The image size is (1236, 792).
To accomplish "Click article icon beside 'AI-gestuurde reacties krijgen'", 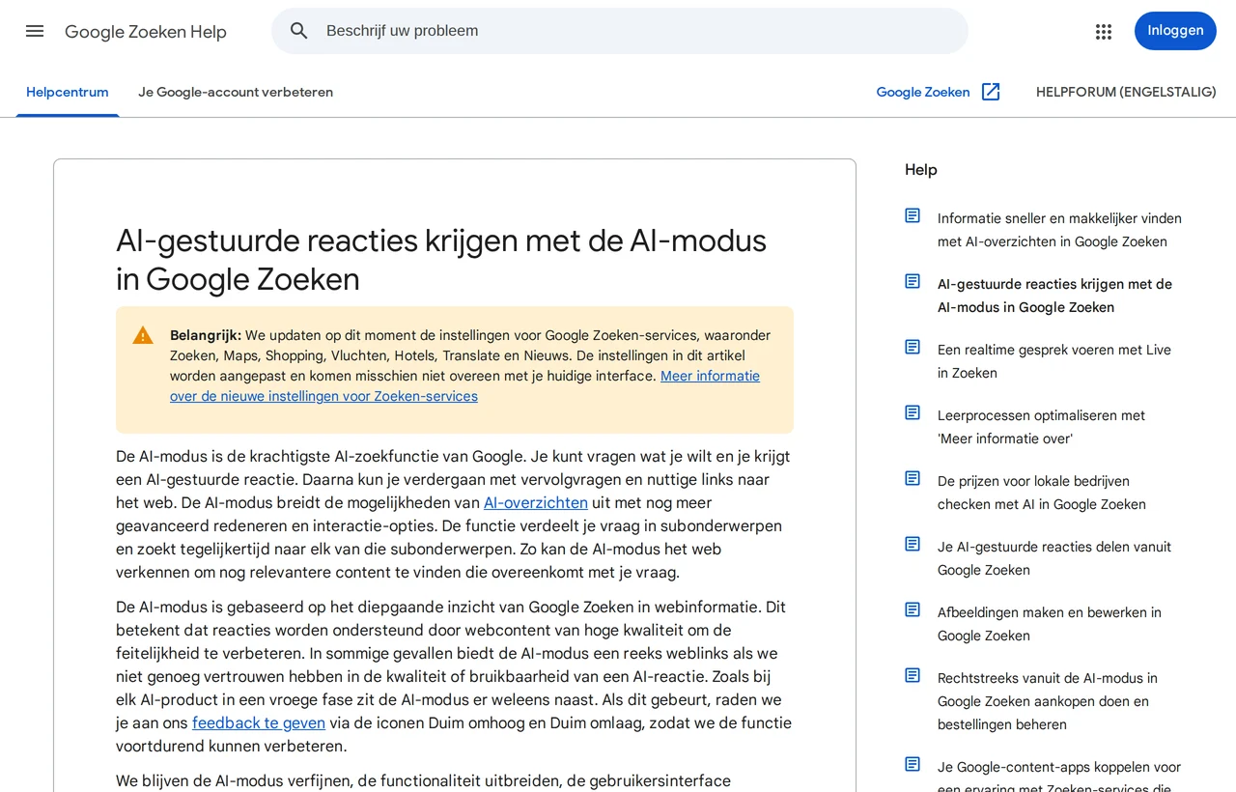I will click(913, 281).
